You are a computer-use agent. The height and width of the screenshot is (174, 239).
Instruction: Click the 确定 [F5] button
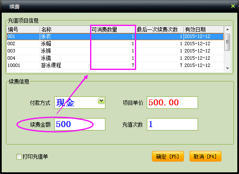point(168,157)
